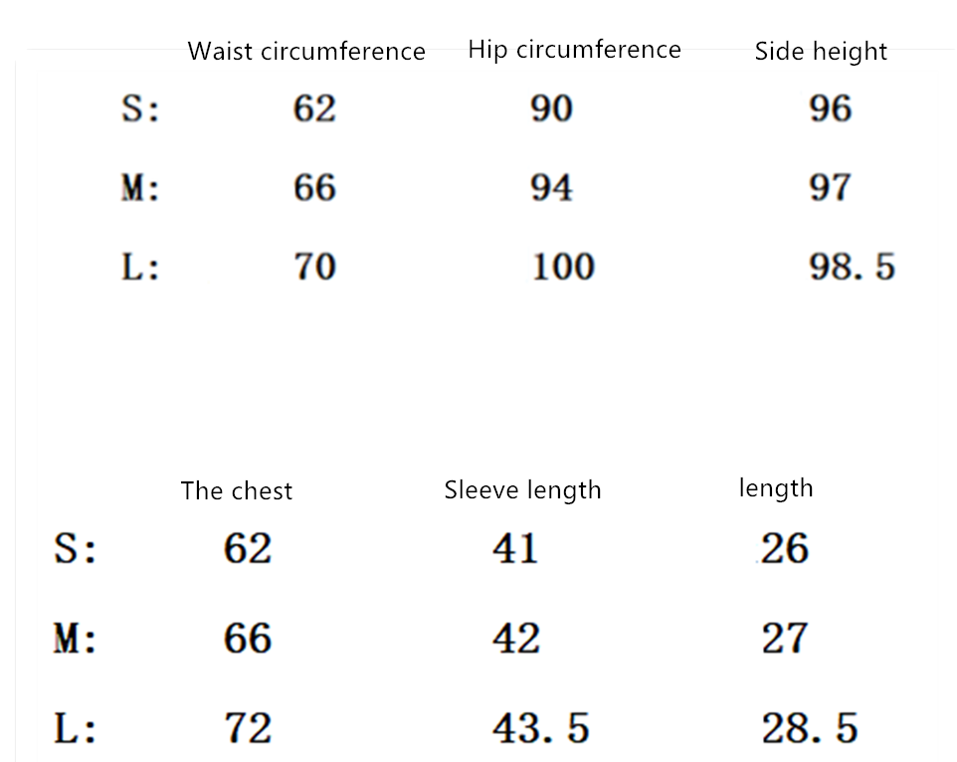Click hip circumference value 100
957x762 pixels.
tap(562, 267)
